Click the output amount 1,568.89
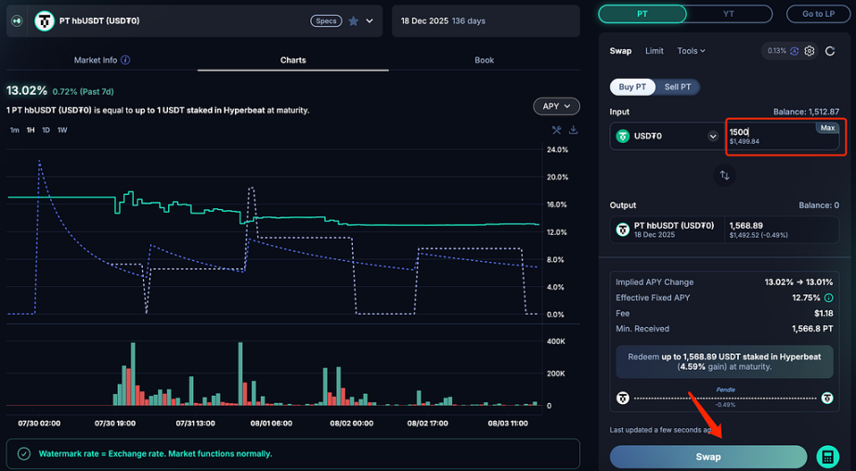The height and width of the screenshot is (471, 856). pyautogui.click(x=746, y=226)
